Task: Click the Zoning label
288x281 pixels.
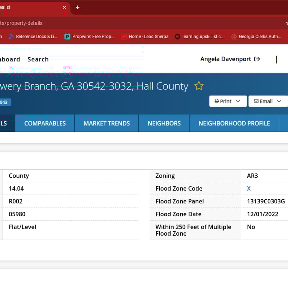Action: pos(165,176)
